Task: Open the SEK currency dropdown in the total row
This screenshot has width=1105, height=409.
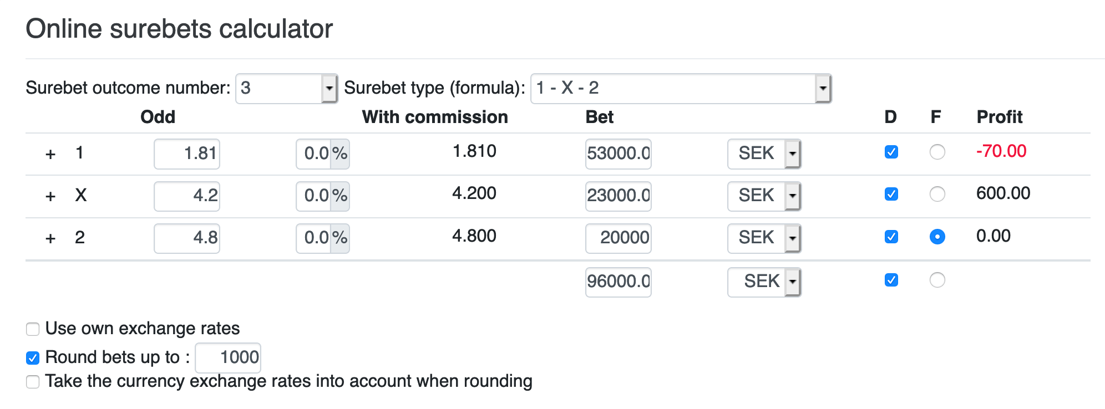Action: coord(793,282)
